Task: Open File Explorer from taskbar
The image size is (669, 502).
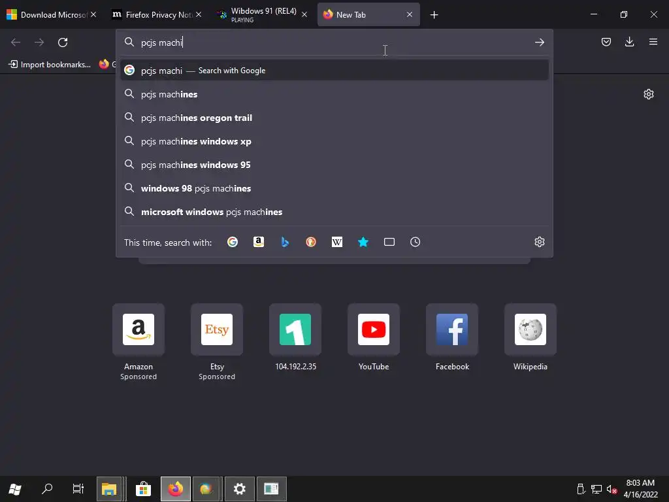Action: pyautogui.click(x=109, y=489)
